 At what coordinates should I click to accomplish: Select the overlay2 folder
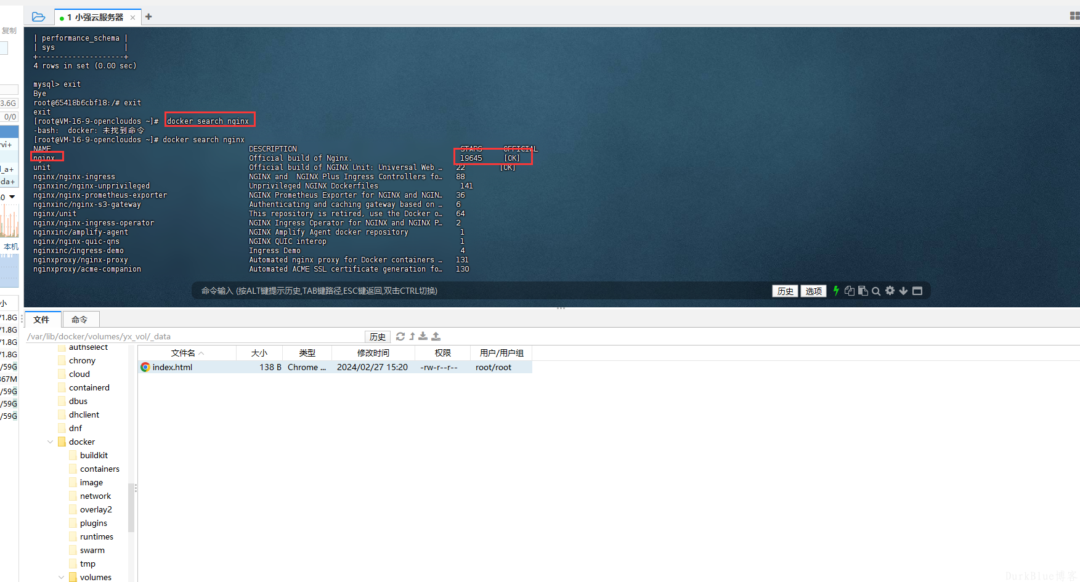pos(96,509)
